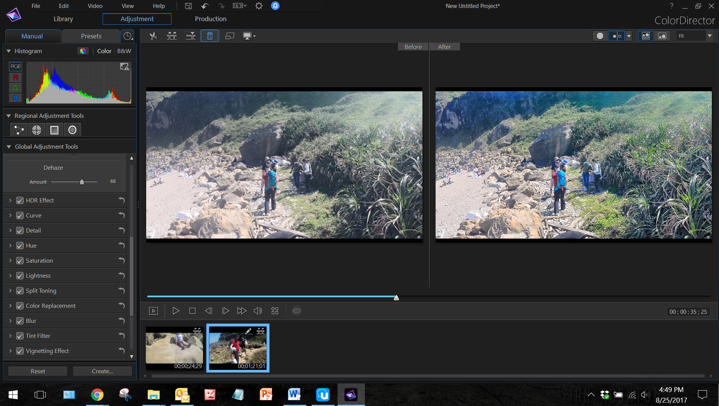Click the Create button below adjustments
Image resolution: width=719 pixels, height=406 pixels.
pos(102,371)
